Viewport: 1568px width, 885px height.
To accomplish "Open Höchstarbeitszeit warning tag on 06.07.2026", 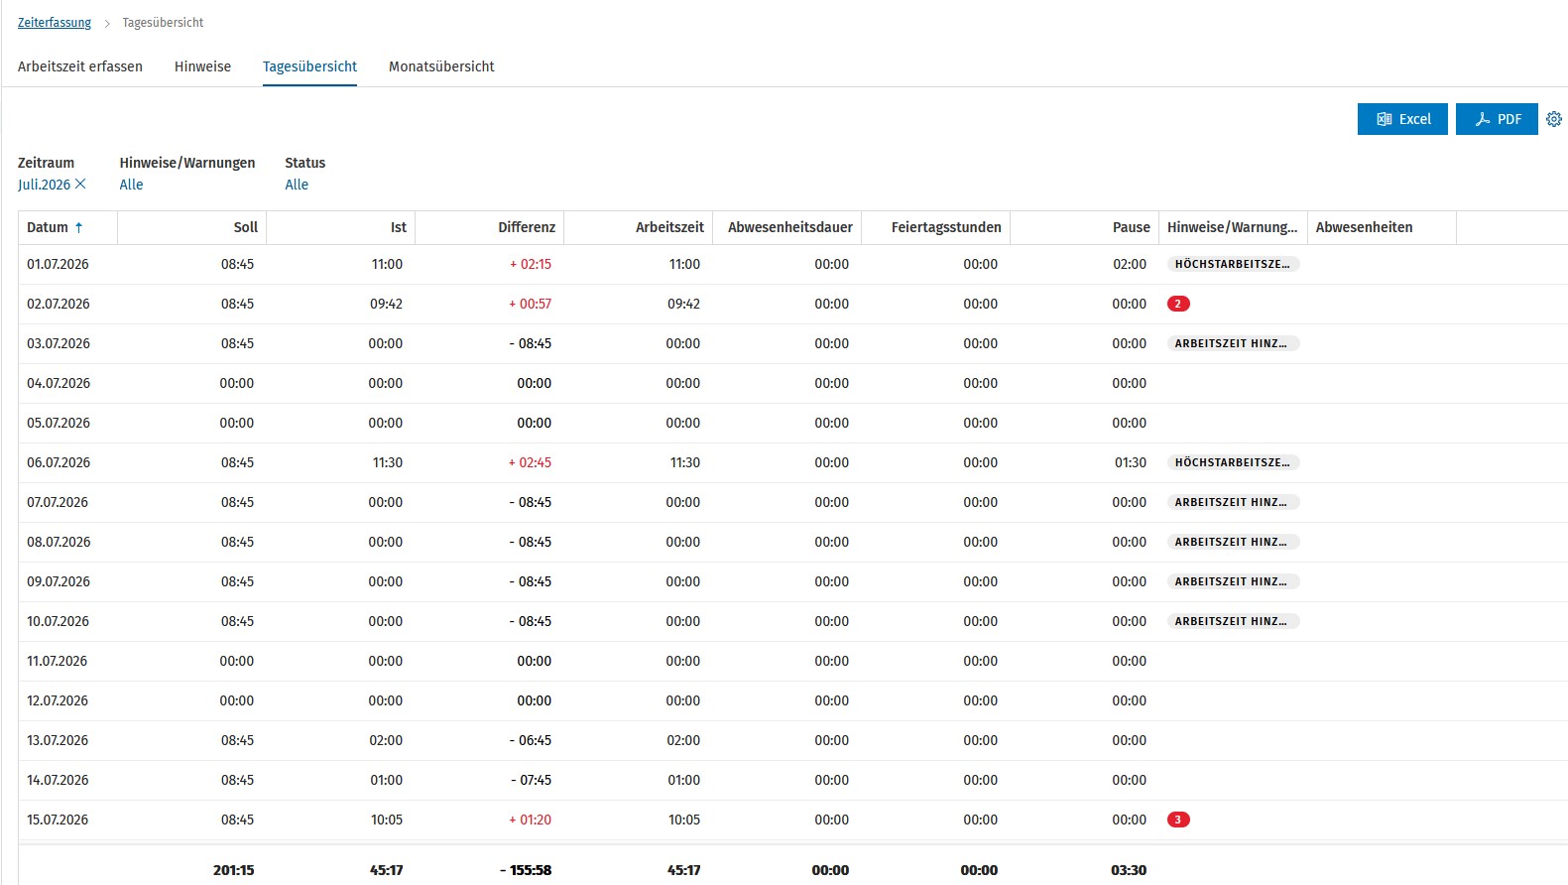I will tap(1233, 462).
